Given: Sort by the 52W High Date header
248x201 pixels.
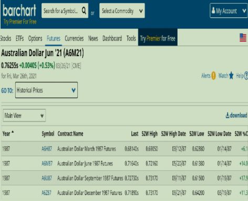Looking at the screenshot, I should pos(173,134).
